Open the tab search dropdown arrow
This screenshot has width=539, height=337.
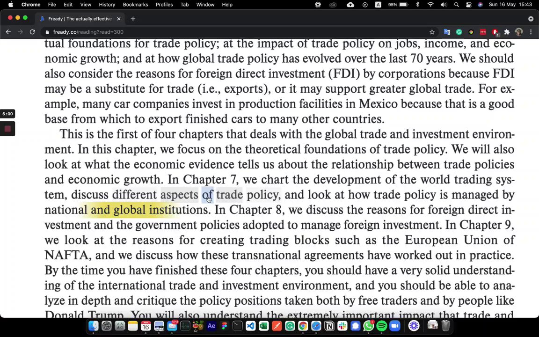click(x=531, y=19)
